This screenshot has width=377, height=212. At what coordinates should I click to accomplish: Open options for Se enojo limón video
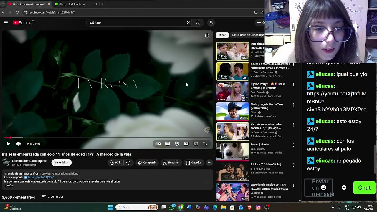(x=293, y=145)
